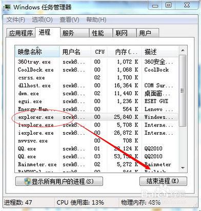The width and height of the screenshot is (201, 211).
Task: Click the COM Sur... description cell
Action: point(158,86)
